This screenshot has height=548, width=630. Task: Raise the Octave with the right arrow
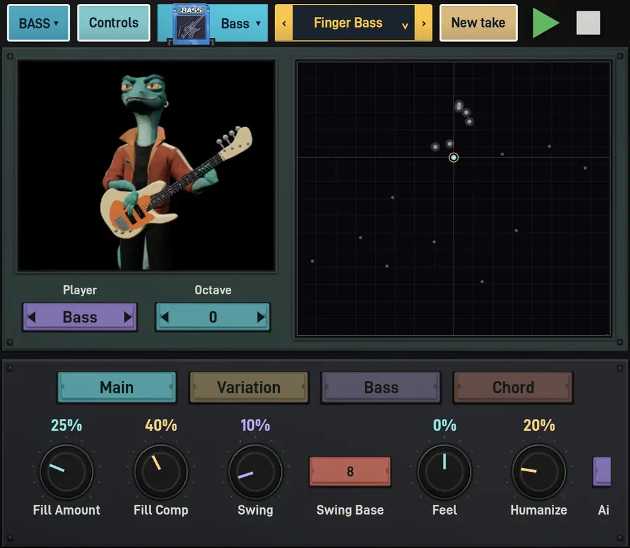coord(261,317)
